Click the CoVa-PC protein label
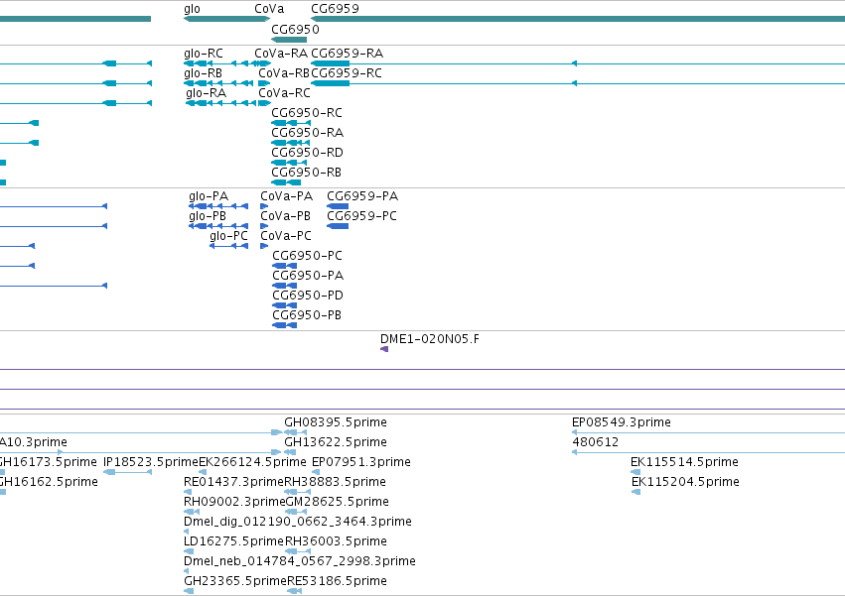The width and height of the screenshot is (845, 596). click(x=286, y=236)
